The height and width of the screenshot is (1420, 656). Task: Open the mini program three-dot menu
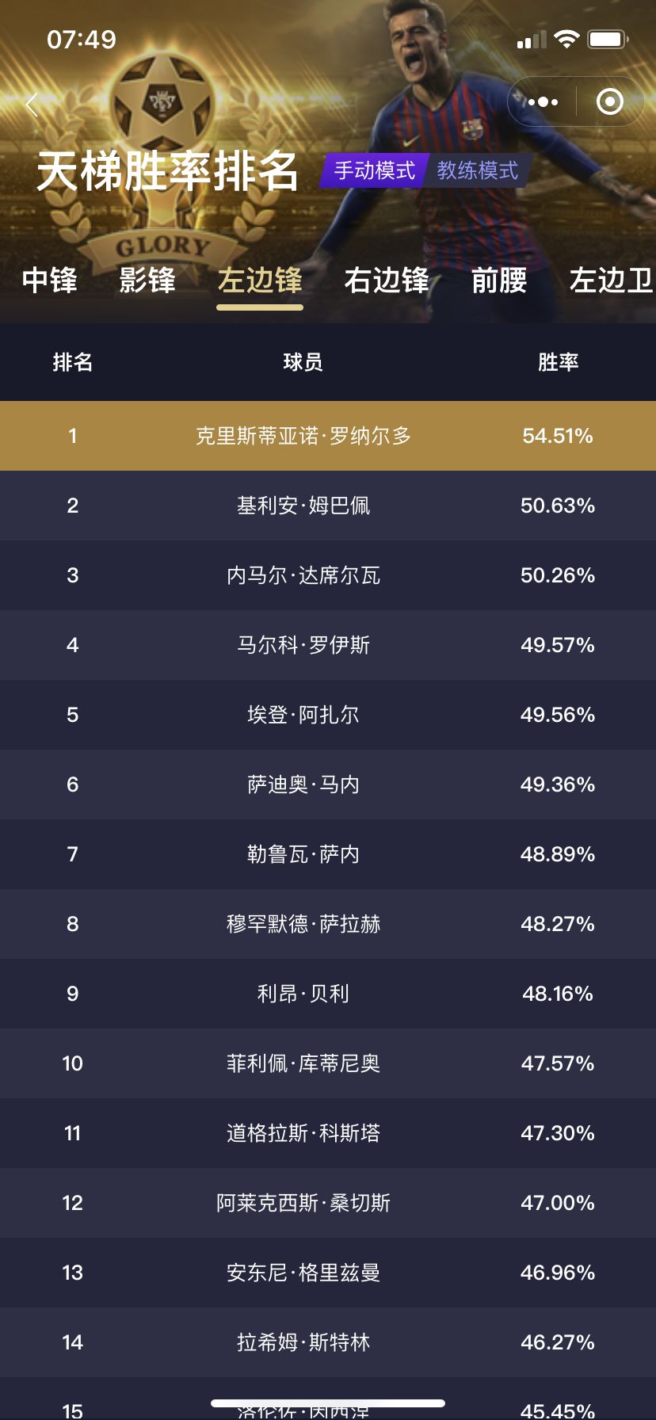pos(543,101)
